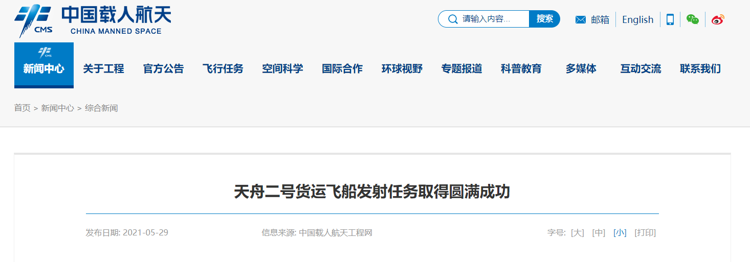Screen dimensions: 750x262
Task: Open the mobile phone version icon
Action: [670, 19]
